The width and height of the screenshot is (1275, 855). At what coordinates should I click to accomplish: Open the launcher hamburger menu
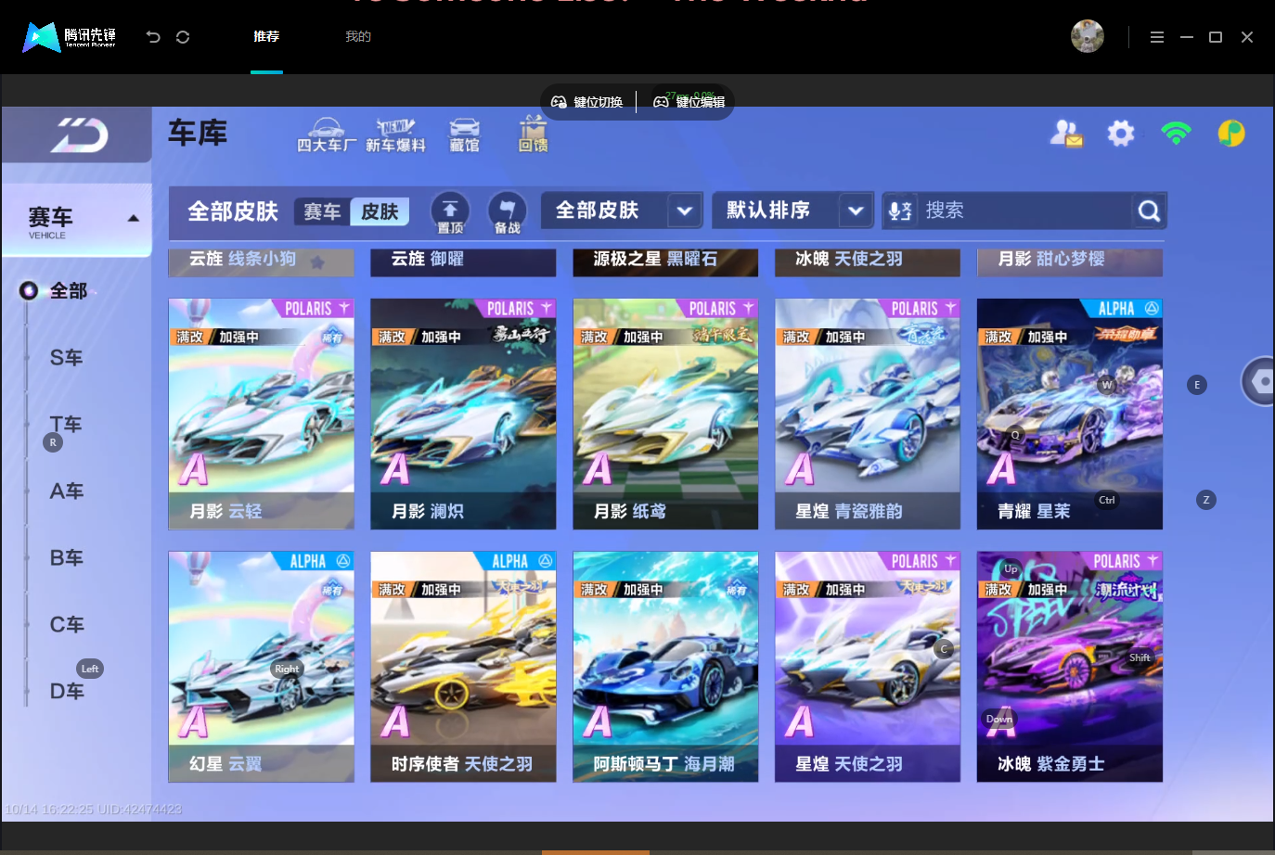point(1156,37)
